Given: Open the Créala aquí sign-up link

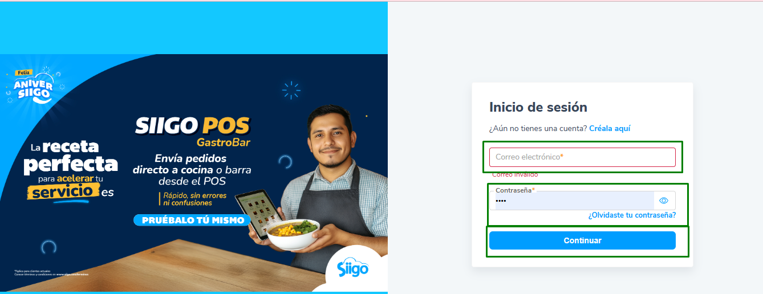Looking at the screenshot, I should [610, 129].
